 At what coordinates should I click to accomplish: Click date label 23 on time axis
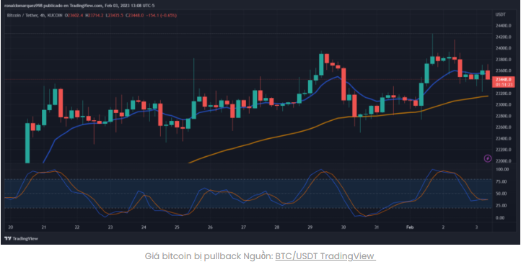pos(110,227)
